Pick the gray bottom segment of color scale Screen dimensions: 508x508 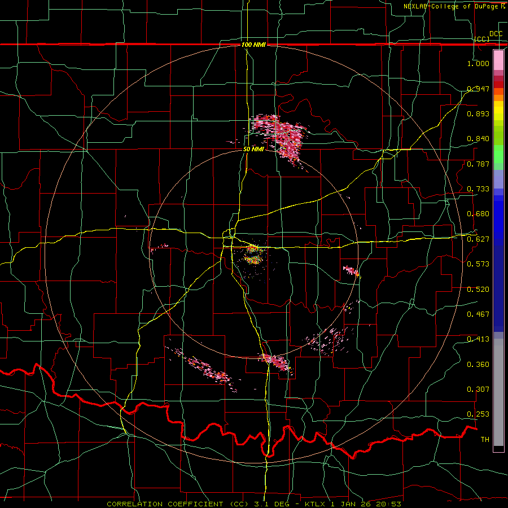point(498,392)
